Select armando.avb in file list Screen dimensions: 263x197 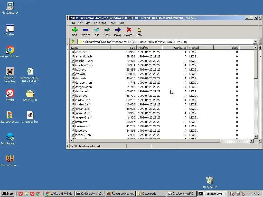[x=83, y=56]
